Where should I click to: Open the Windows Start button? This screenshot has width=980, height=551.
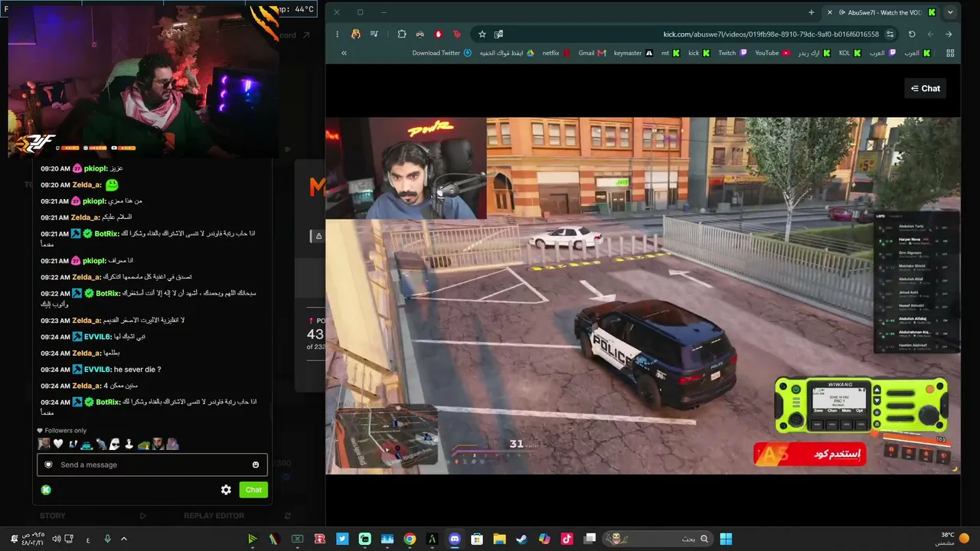coord(725,539)
